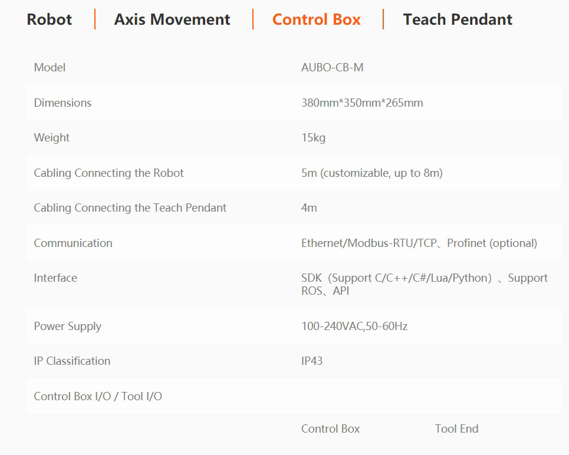Click the Communication row label
Image resolution: width=569 pixels, height=455 pixels.
coord(73,243)
